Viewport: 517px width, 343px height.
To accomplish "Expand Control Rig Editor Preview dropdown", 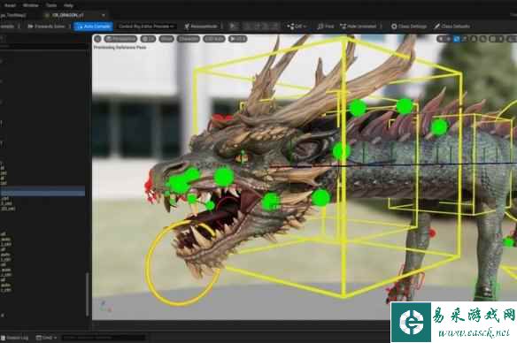I will point(146,27).
